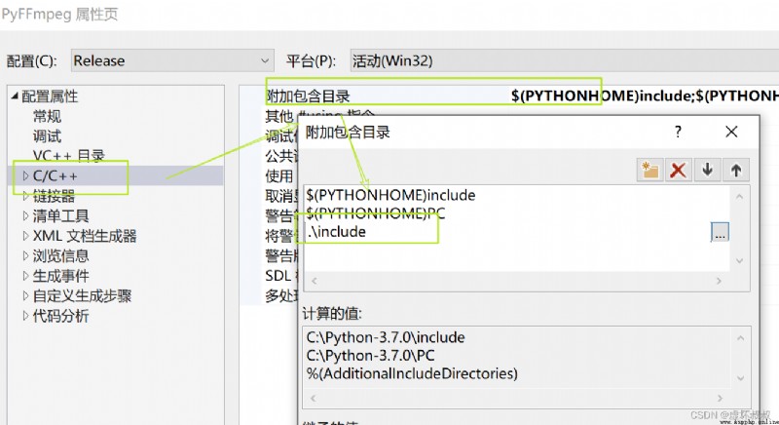
Task: Expand the 链接器 tree node arrow
Action: [x=26, y=196]
